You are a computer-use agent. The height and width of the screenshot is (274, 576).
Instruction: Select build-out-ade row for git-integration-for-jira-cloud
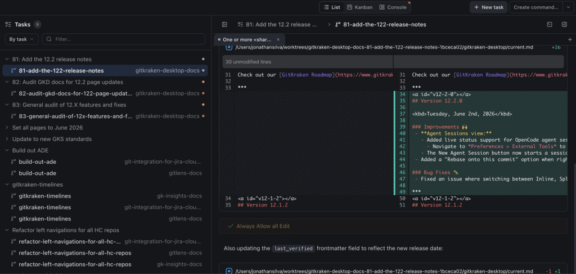[105, 161]
